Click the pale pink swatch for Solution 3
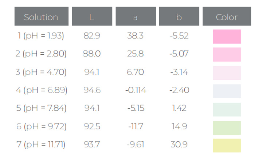Image resolution: width=255 pixels, height=161 pixels. (x=227, y=73)
